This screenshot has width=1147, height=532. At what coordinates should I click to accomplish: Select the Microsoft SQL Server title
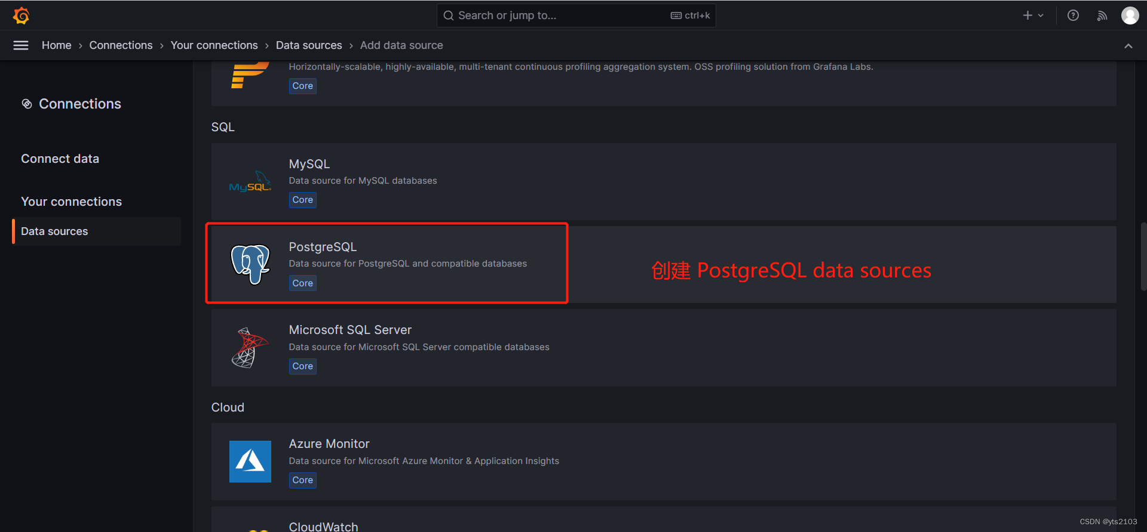click(x=350, y=330)
